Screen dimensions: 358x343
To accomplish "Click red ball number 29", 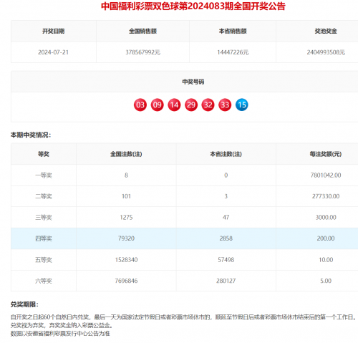I will [x=191, y=105].
